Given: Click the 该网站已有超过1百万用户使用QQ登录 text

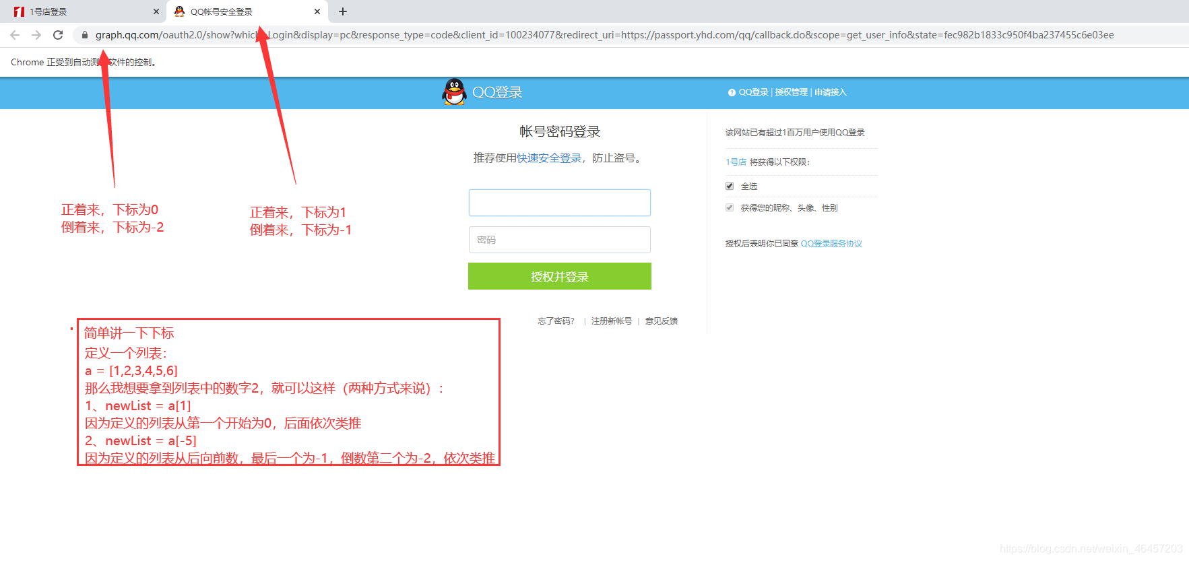Looking at the screenshot, I should point(795,133).
